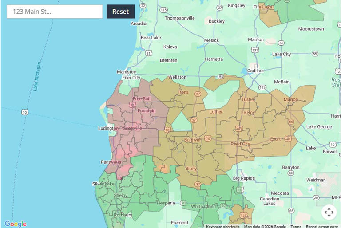Click the Cadillac city label
Viewport: 341px width, 228px height.
[x=255, y=71]
